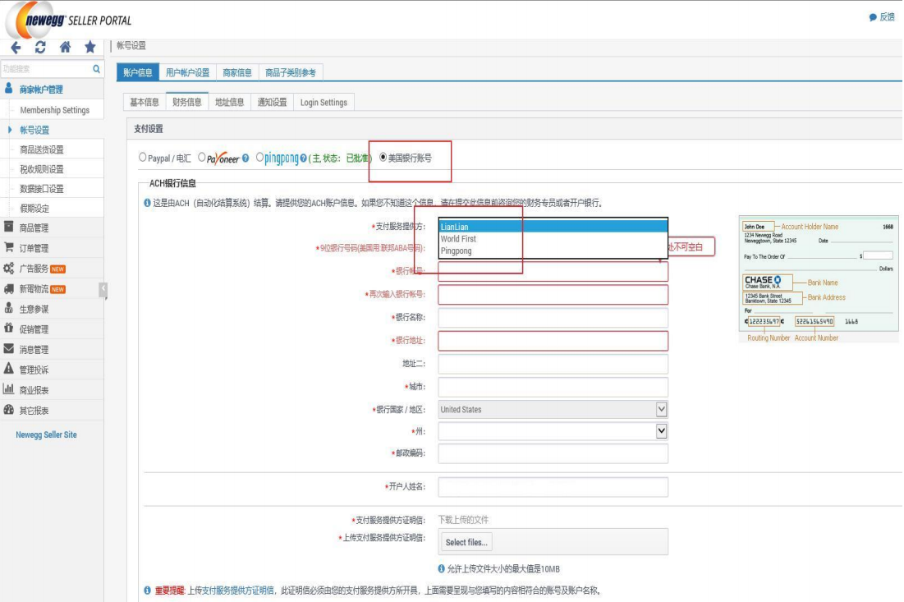The width and height of the screenshot is (904, 602).
Task: Click the search magnifier icon
Action: [96, 69]
